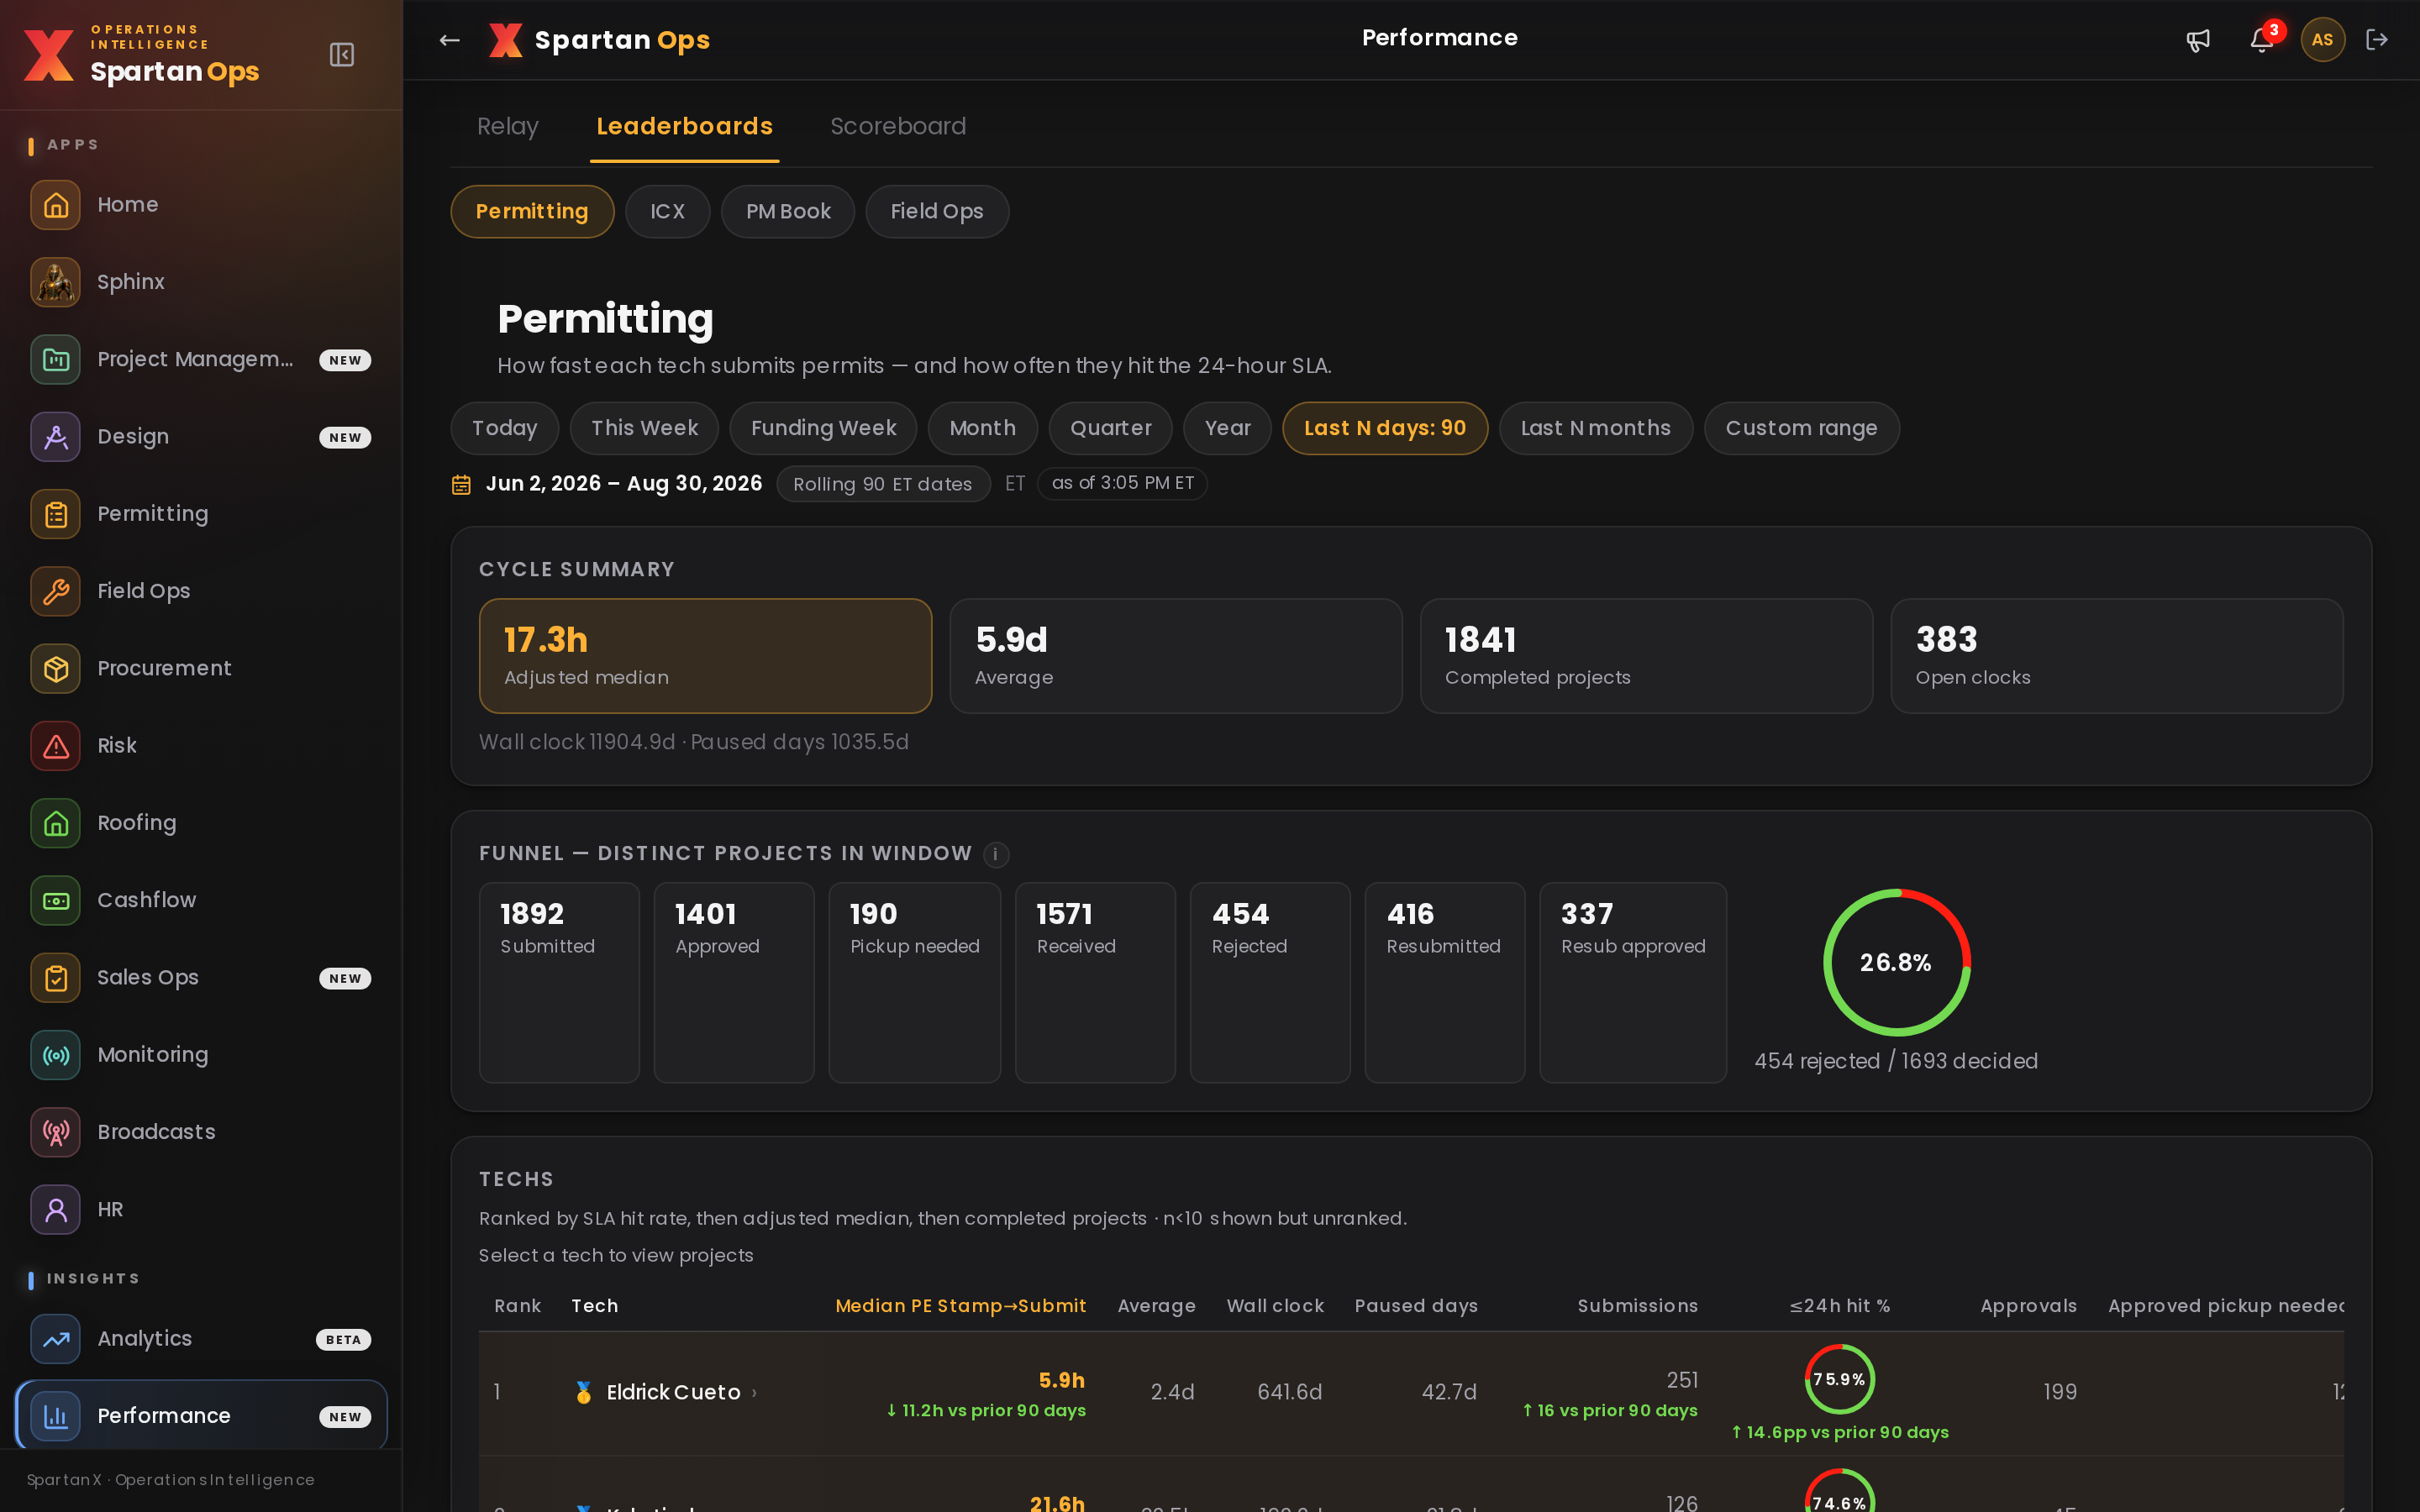Open Permitting sidebar clipboard icon
This screenshot has height=1512, width=2420.
pyautogui.click(x=55, y=513)
